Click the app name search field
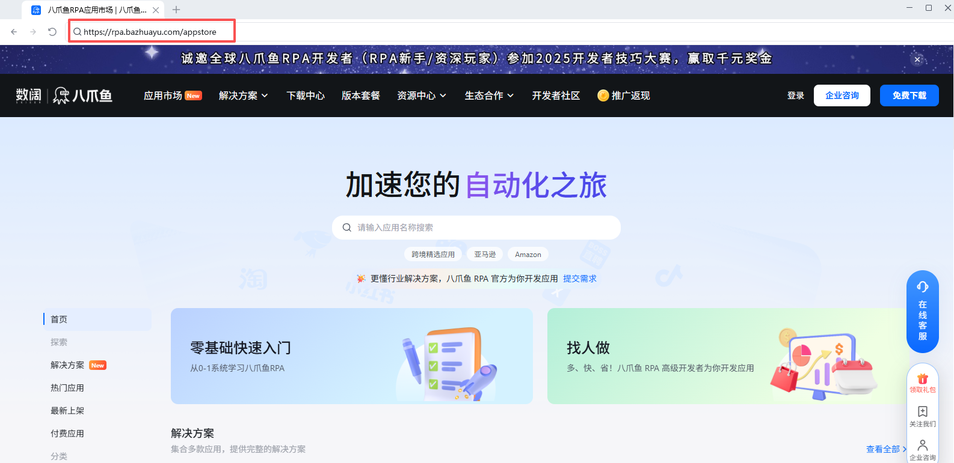Viewport: 954px width, 463px height. (476, 228)
